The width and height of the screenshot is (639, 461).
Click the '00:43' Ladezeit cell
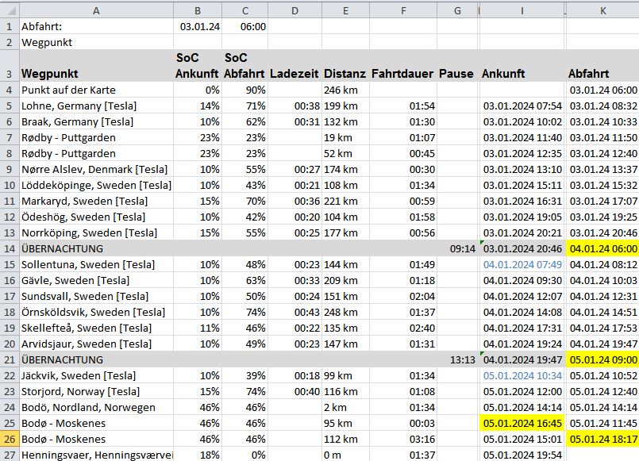(x=294, y=312)
